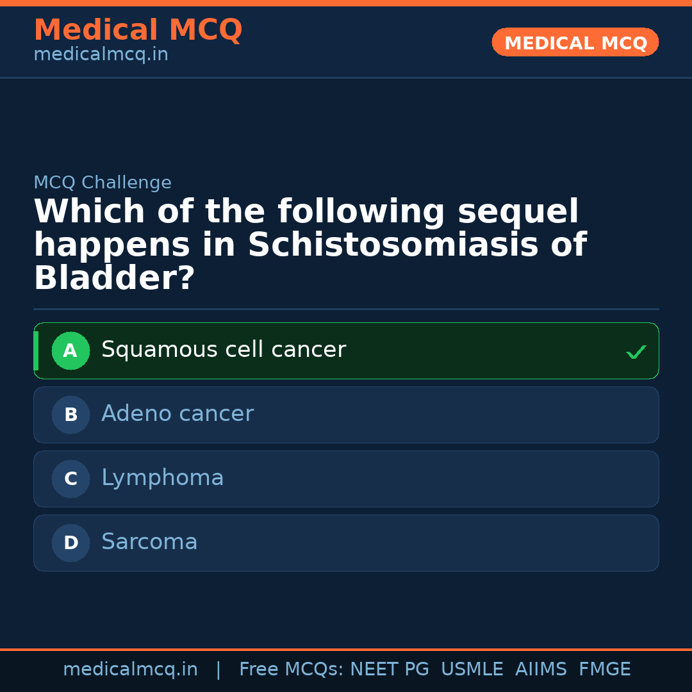The height and width of the screenshot is (692, 692).
Task: Select the Adeno cancer answer
Action: [x=177, y=414]
